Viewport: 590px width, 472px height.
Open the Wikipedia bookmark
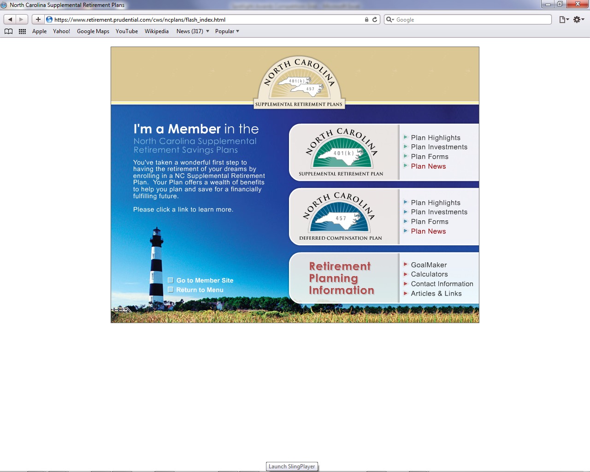[x=156, y=31]
